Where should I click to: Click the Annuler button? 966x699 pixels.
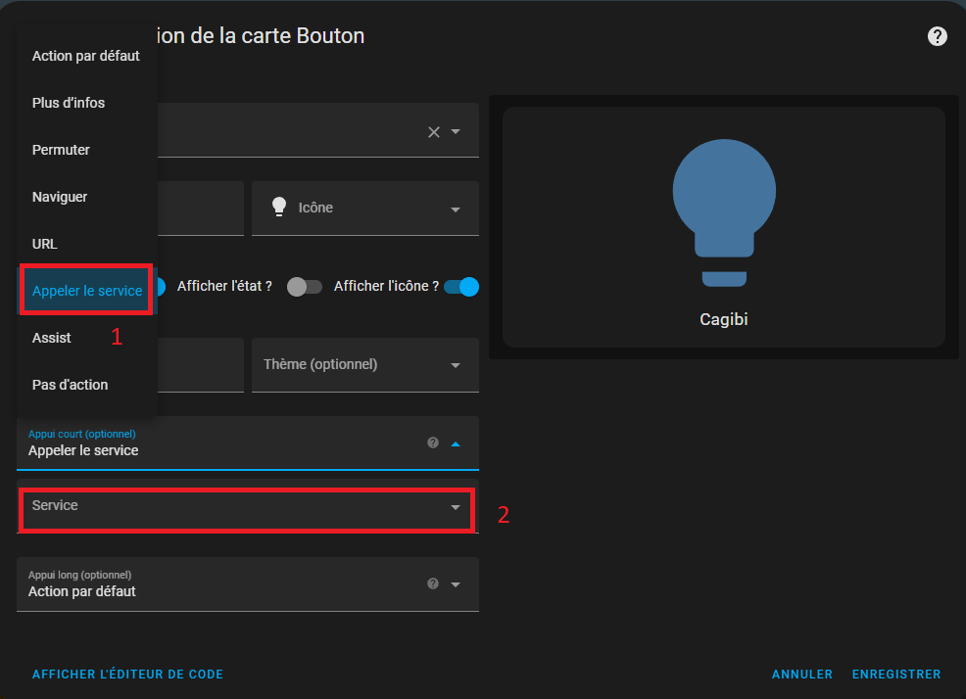tap(802, 675)
